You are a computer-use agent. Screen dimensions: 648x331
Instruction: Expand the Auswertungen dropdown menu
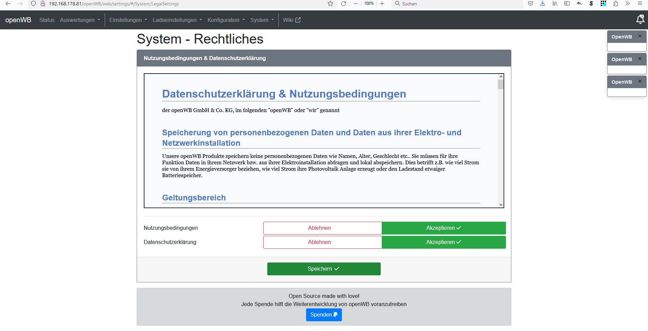coord(80,20)
